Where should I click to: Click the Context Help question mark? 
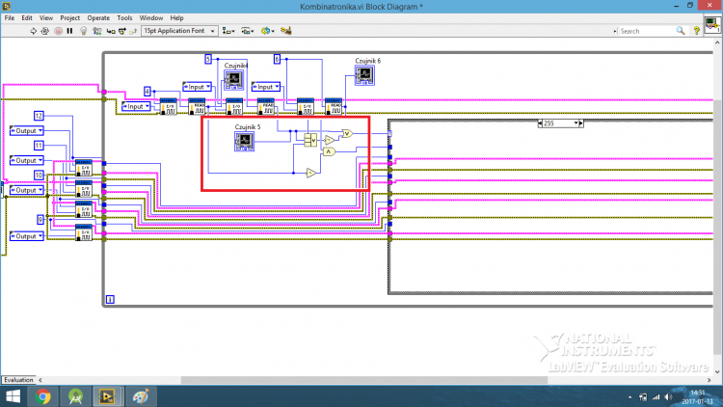tap(696, 31)
